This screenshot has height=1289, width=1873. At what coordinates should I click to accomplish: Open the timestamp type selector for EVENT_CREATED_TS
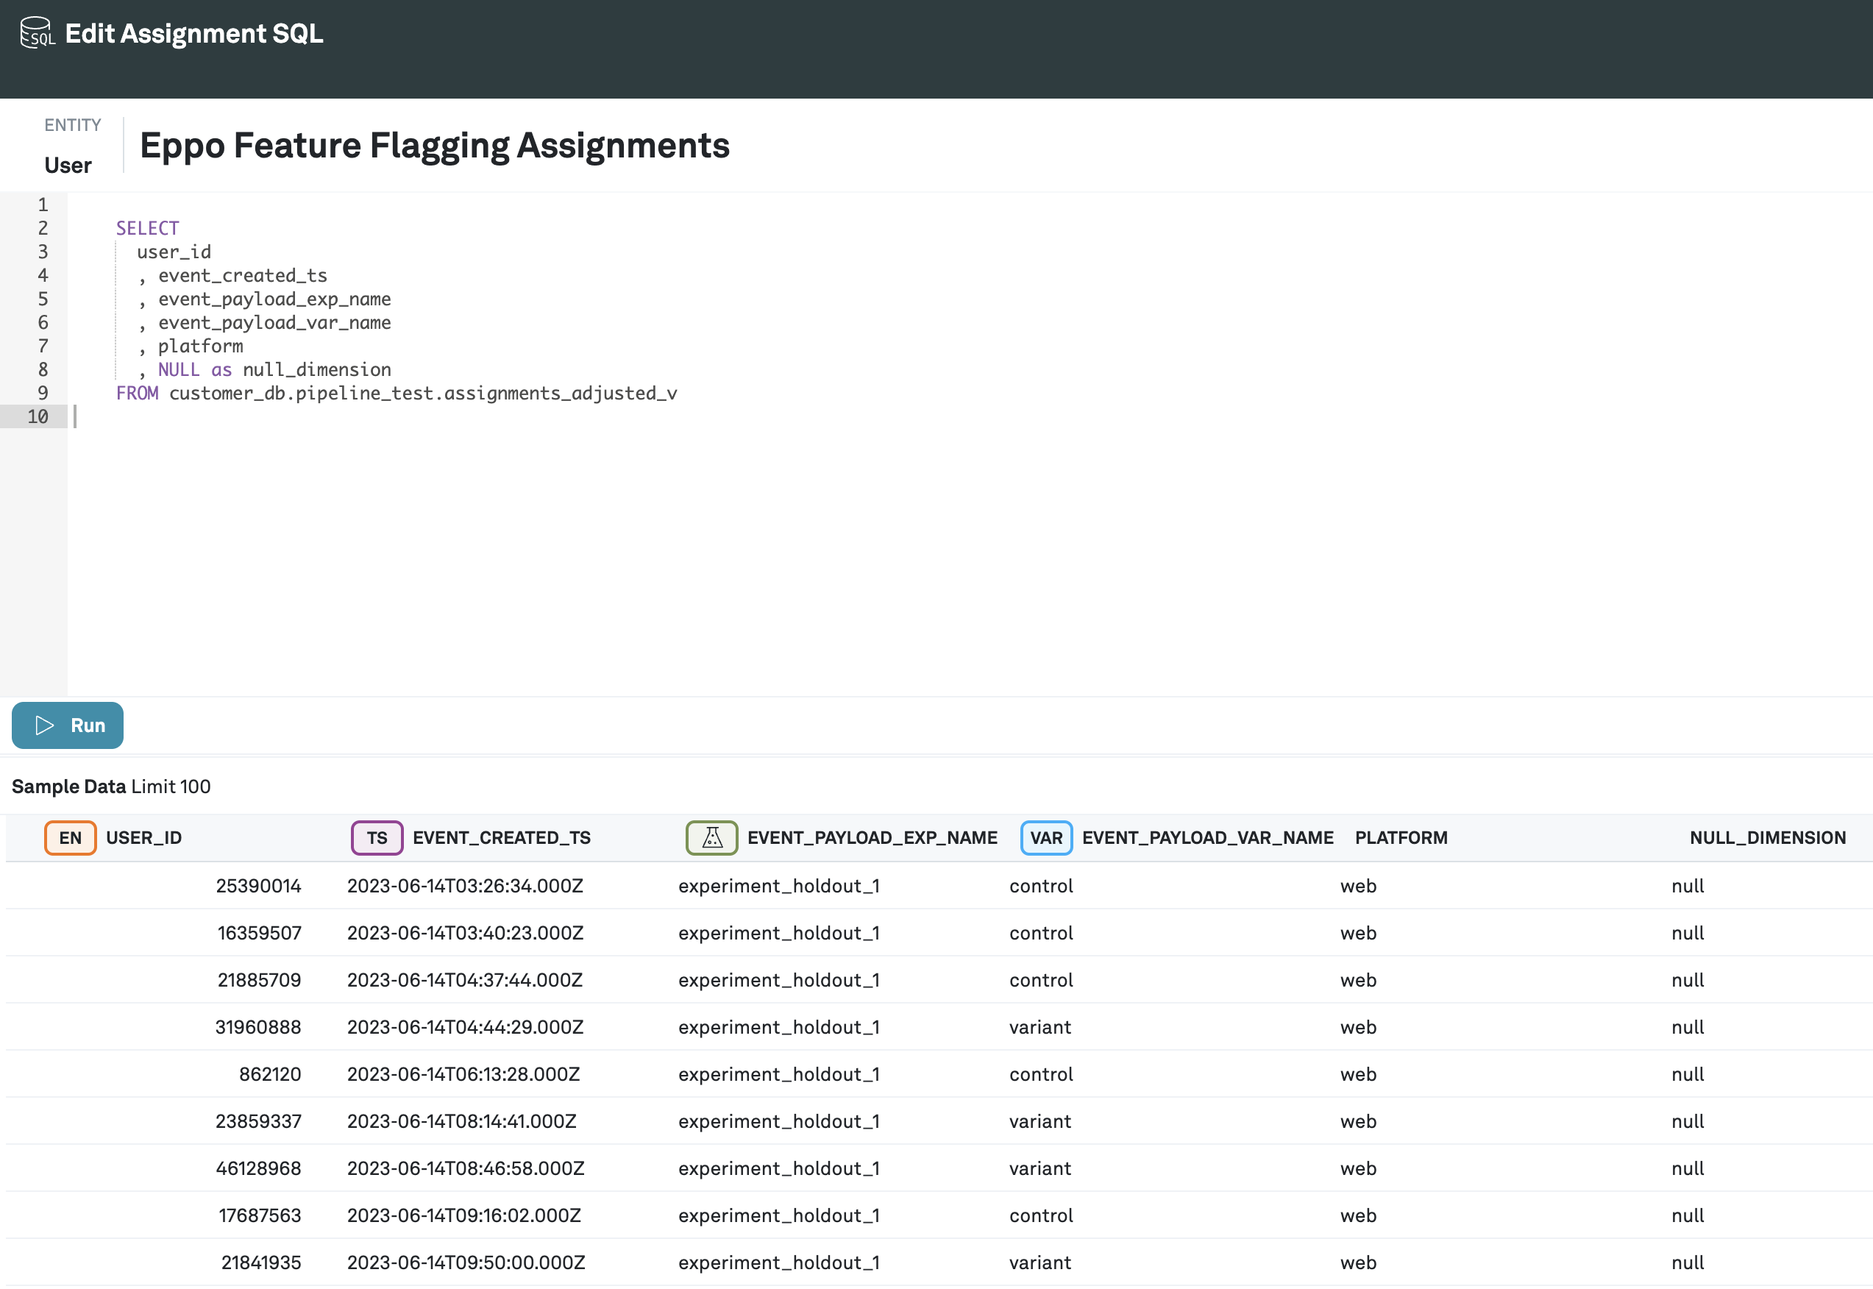point(376,837)
